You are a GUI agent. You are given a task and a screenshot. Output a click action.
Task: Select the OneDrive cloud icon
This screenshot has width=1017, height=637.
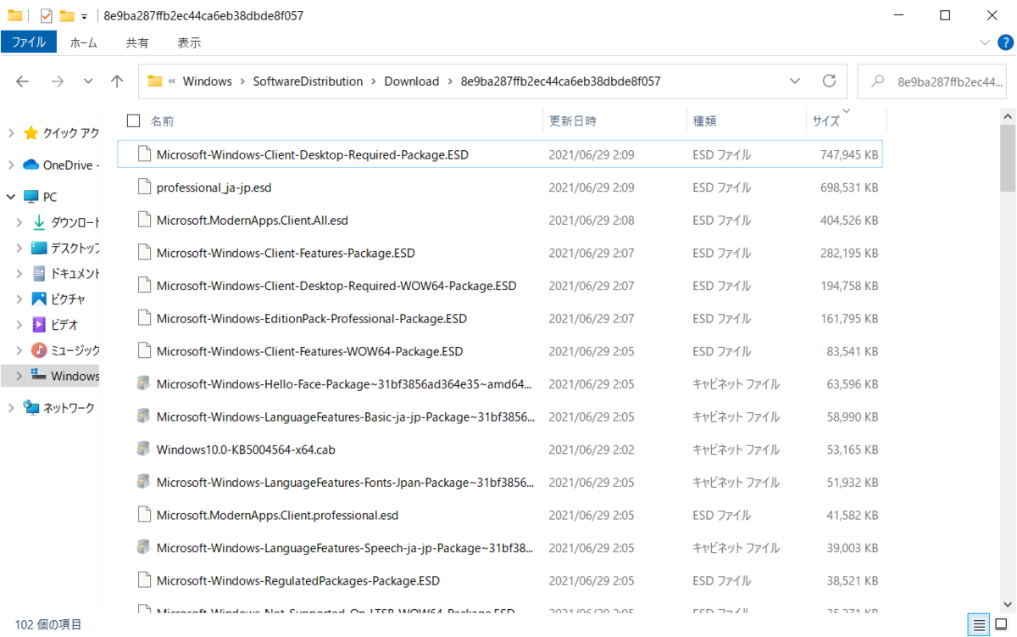[31, 165]
